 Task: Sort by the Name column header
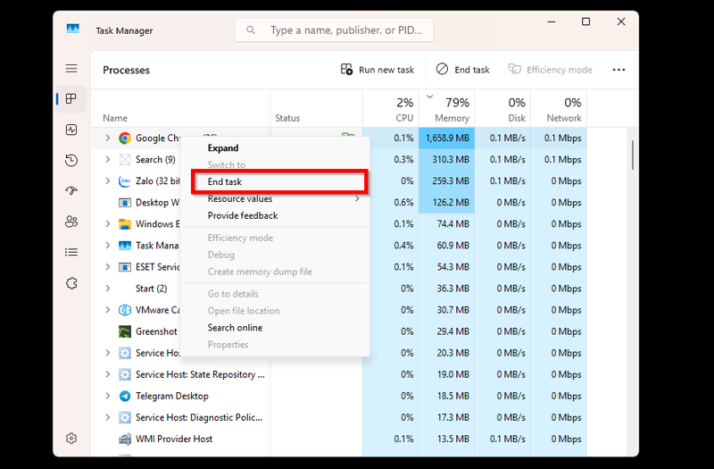tap(180, 108)
